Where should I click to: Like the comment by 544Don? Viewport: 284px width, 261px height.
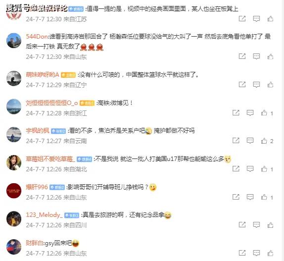[270, 56]
